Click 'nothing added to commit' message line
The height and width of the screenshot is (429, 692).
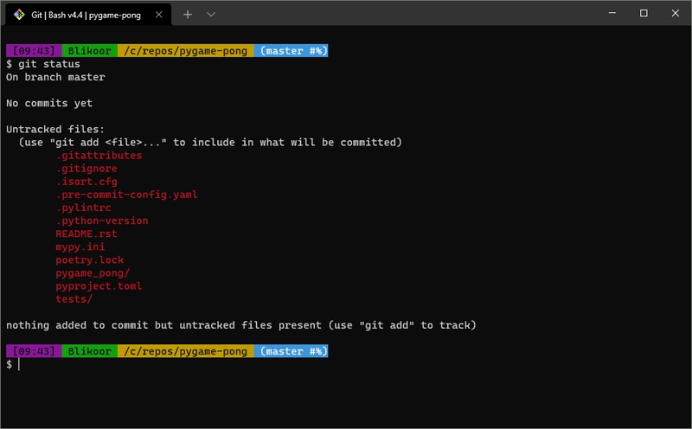pyautogui.click(x=241, y=325)
